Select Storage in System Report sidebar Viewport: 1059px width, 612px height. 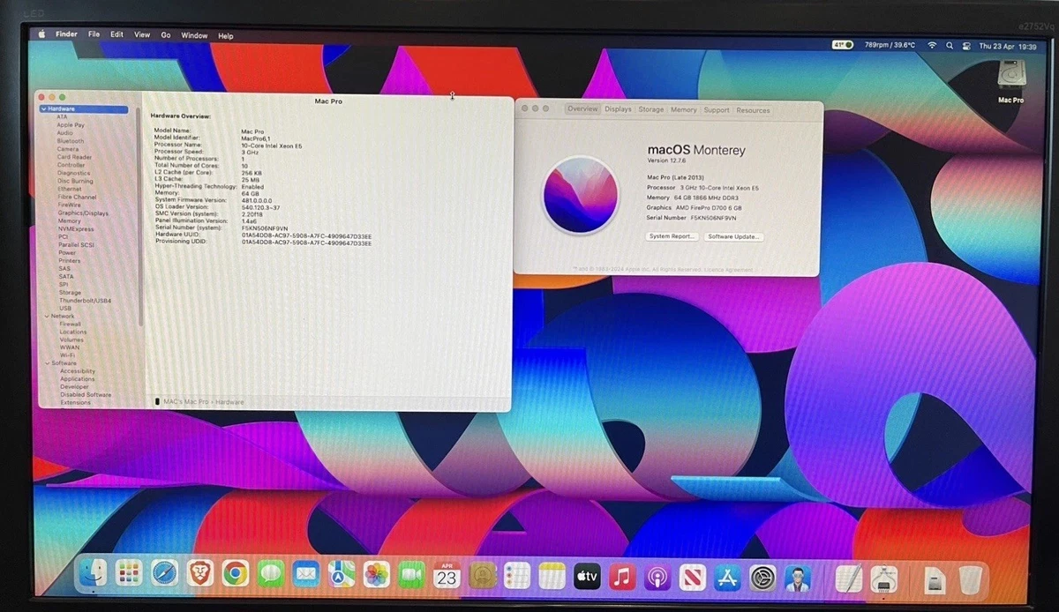coord(70,293)
